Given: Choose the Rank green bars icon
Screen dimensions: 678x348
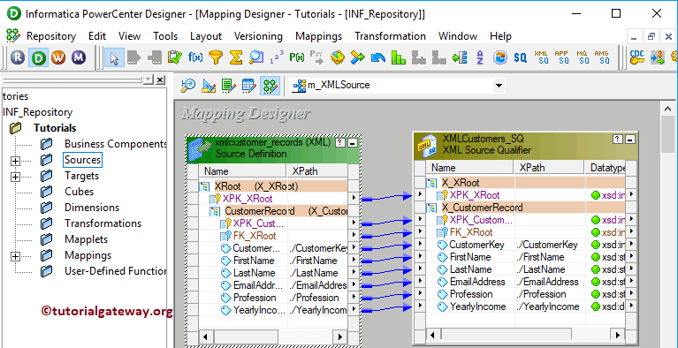Looking at the screenshot, I should (399, 57).
